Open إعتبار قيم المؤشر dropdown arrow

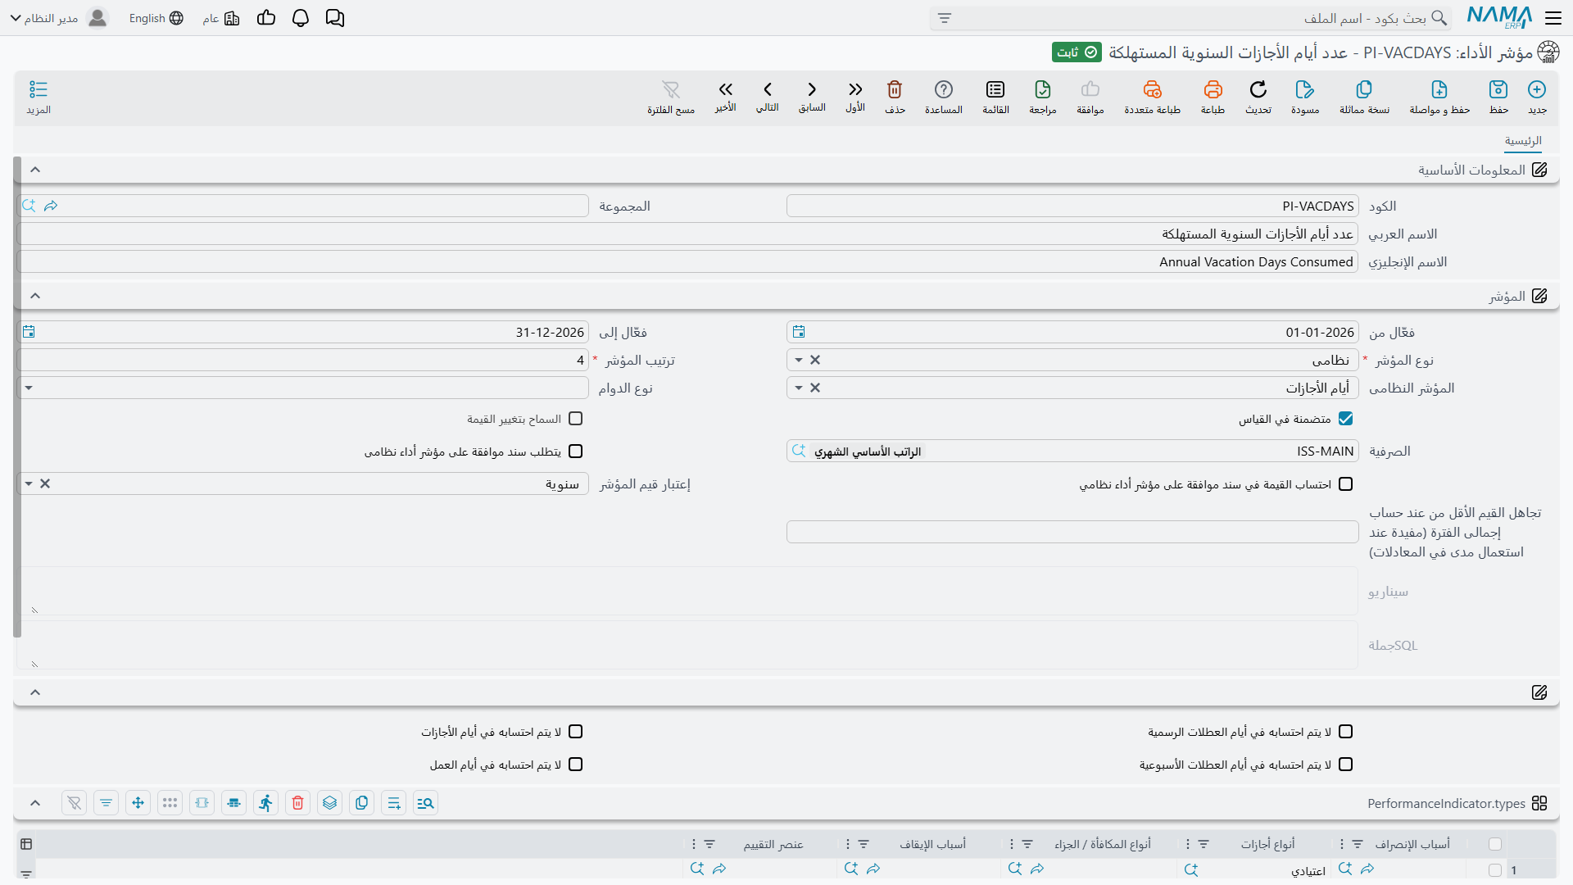click(29, 484)
